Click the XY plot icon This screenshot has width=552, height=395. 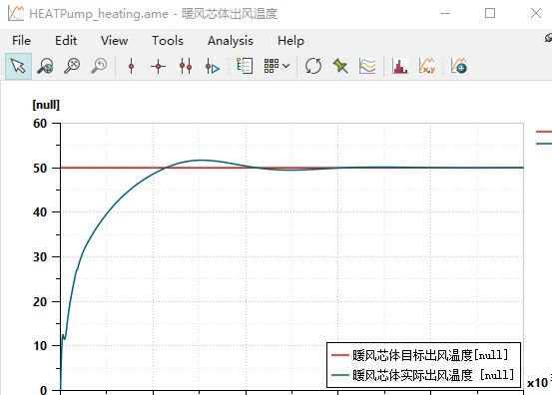427,66
